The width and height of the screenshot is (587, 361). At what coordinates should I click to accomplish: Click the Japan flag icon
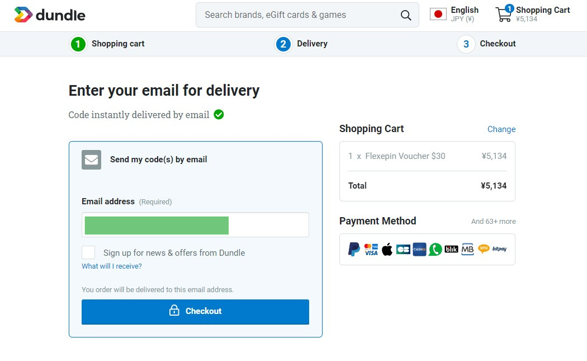[x=438, y=14]
